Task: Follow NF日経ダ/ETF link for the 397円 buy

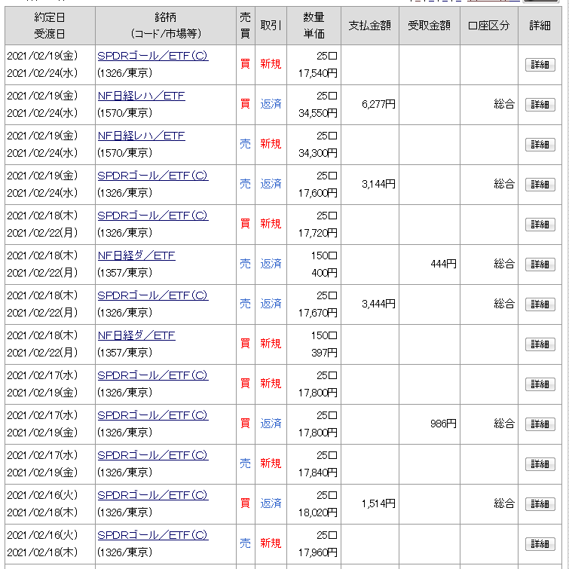Action: pyautogui.click(x=136, y=335)
